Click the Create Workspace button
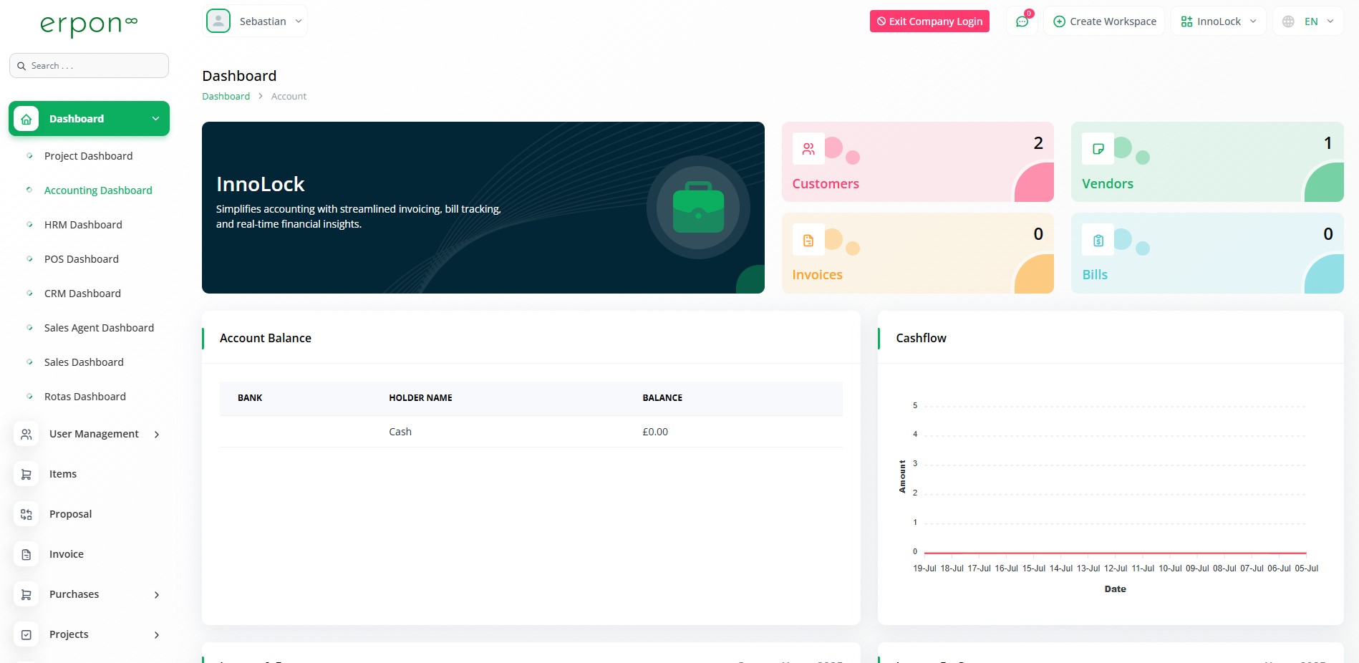The height and width of the screenshot is (663, 1359). [x=1104, y=21]
